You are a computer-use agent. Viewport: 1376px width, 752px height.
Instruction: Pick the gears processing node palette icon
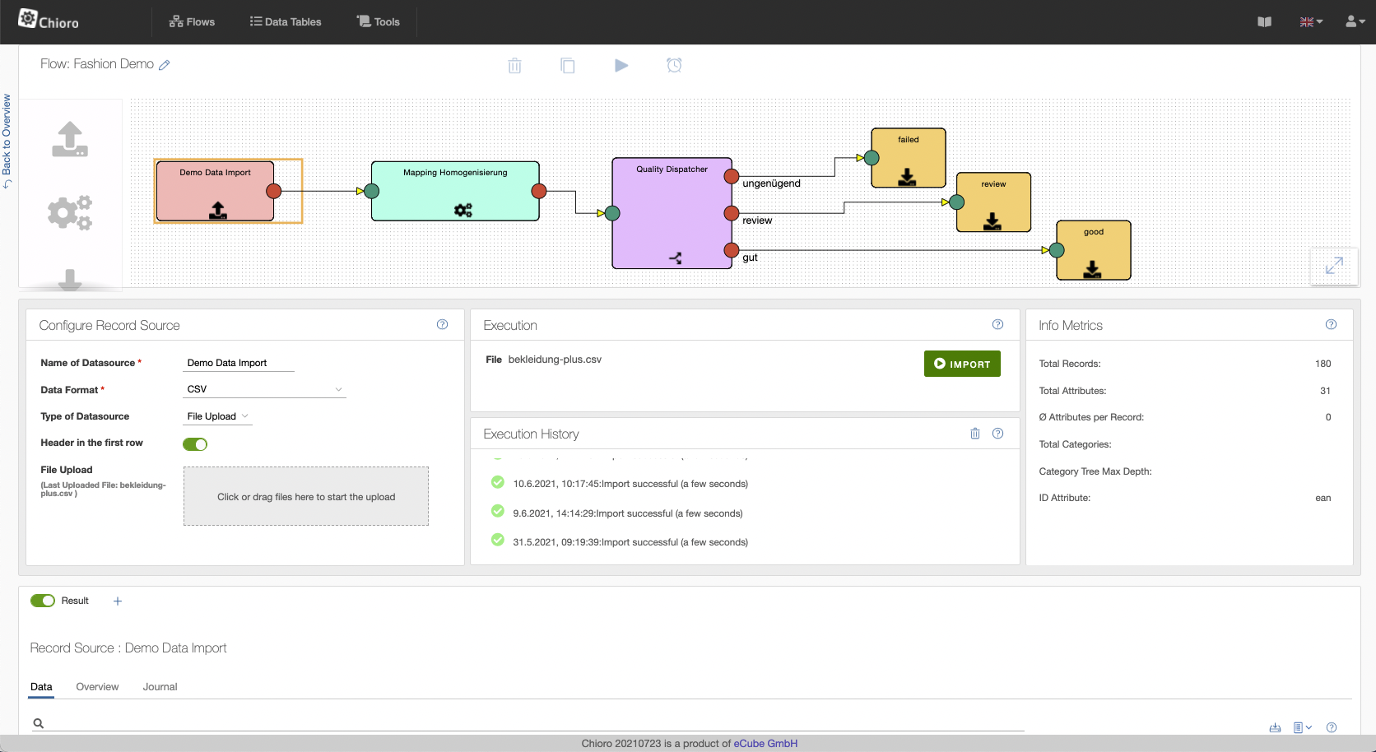point(70,212)
